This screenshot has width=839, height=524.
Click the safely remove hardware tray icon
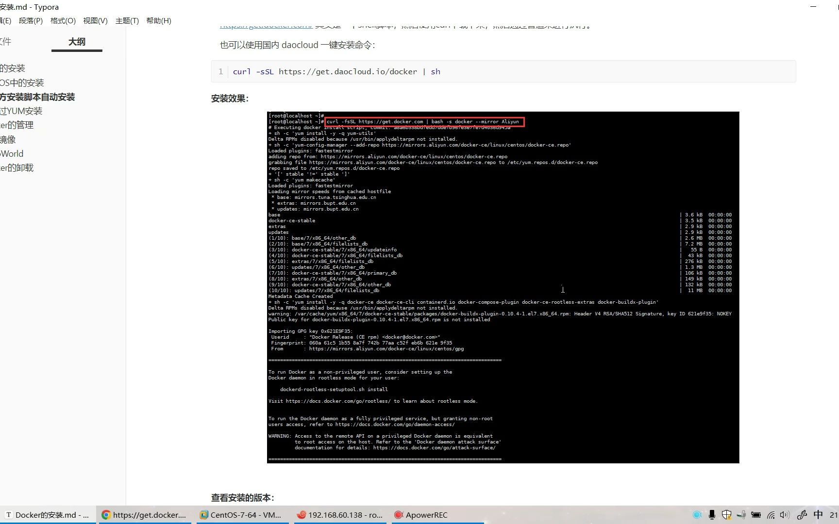741,515
